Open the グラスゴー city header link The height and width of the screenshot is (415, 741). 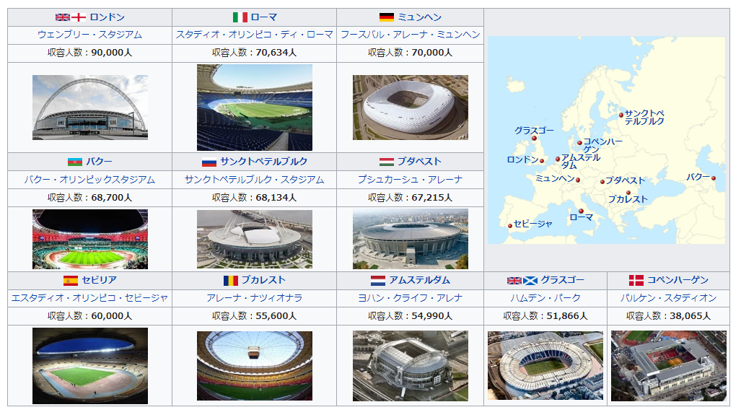[x=562, y=280]
